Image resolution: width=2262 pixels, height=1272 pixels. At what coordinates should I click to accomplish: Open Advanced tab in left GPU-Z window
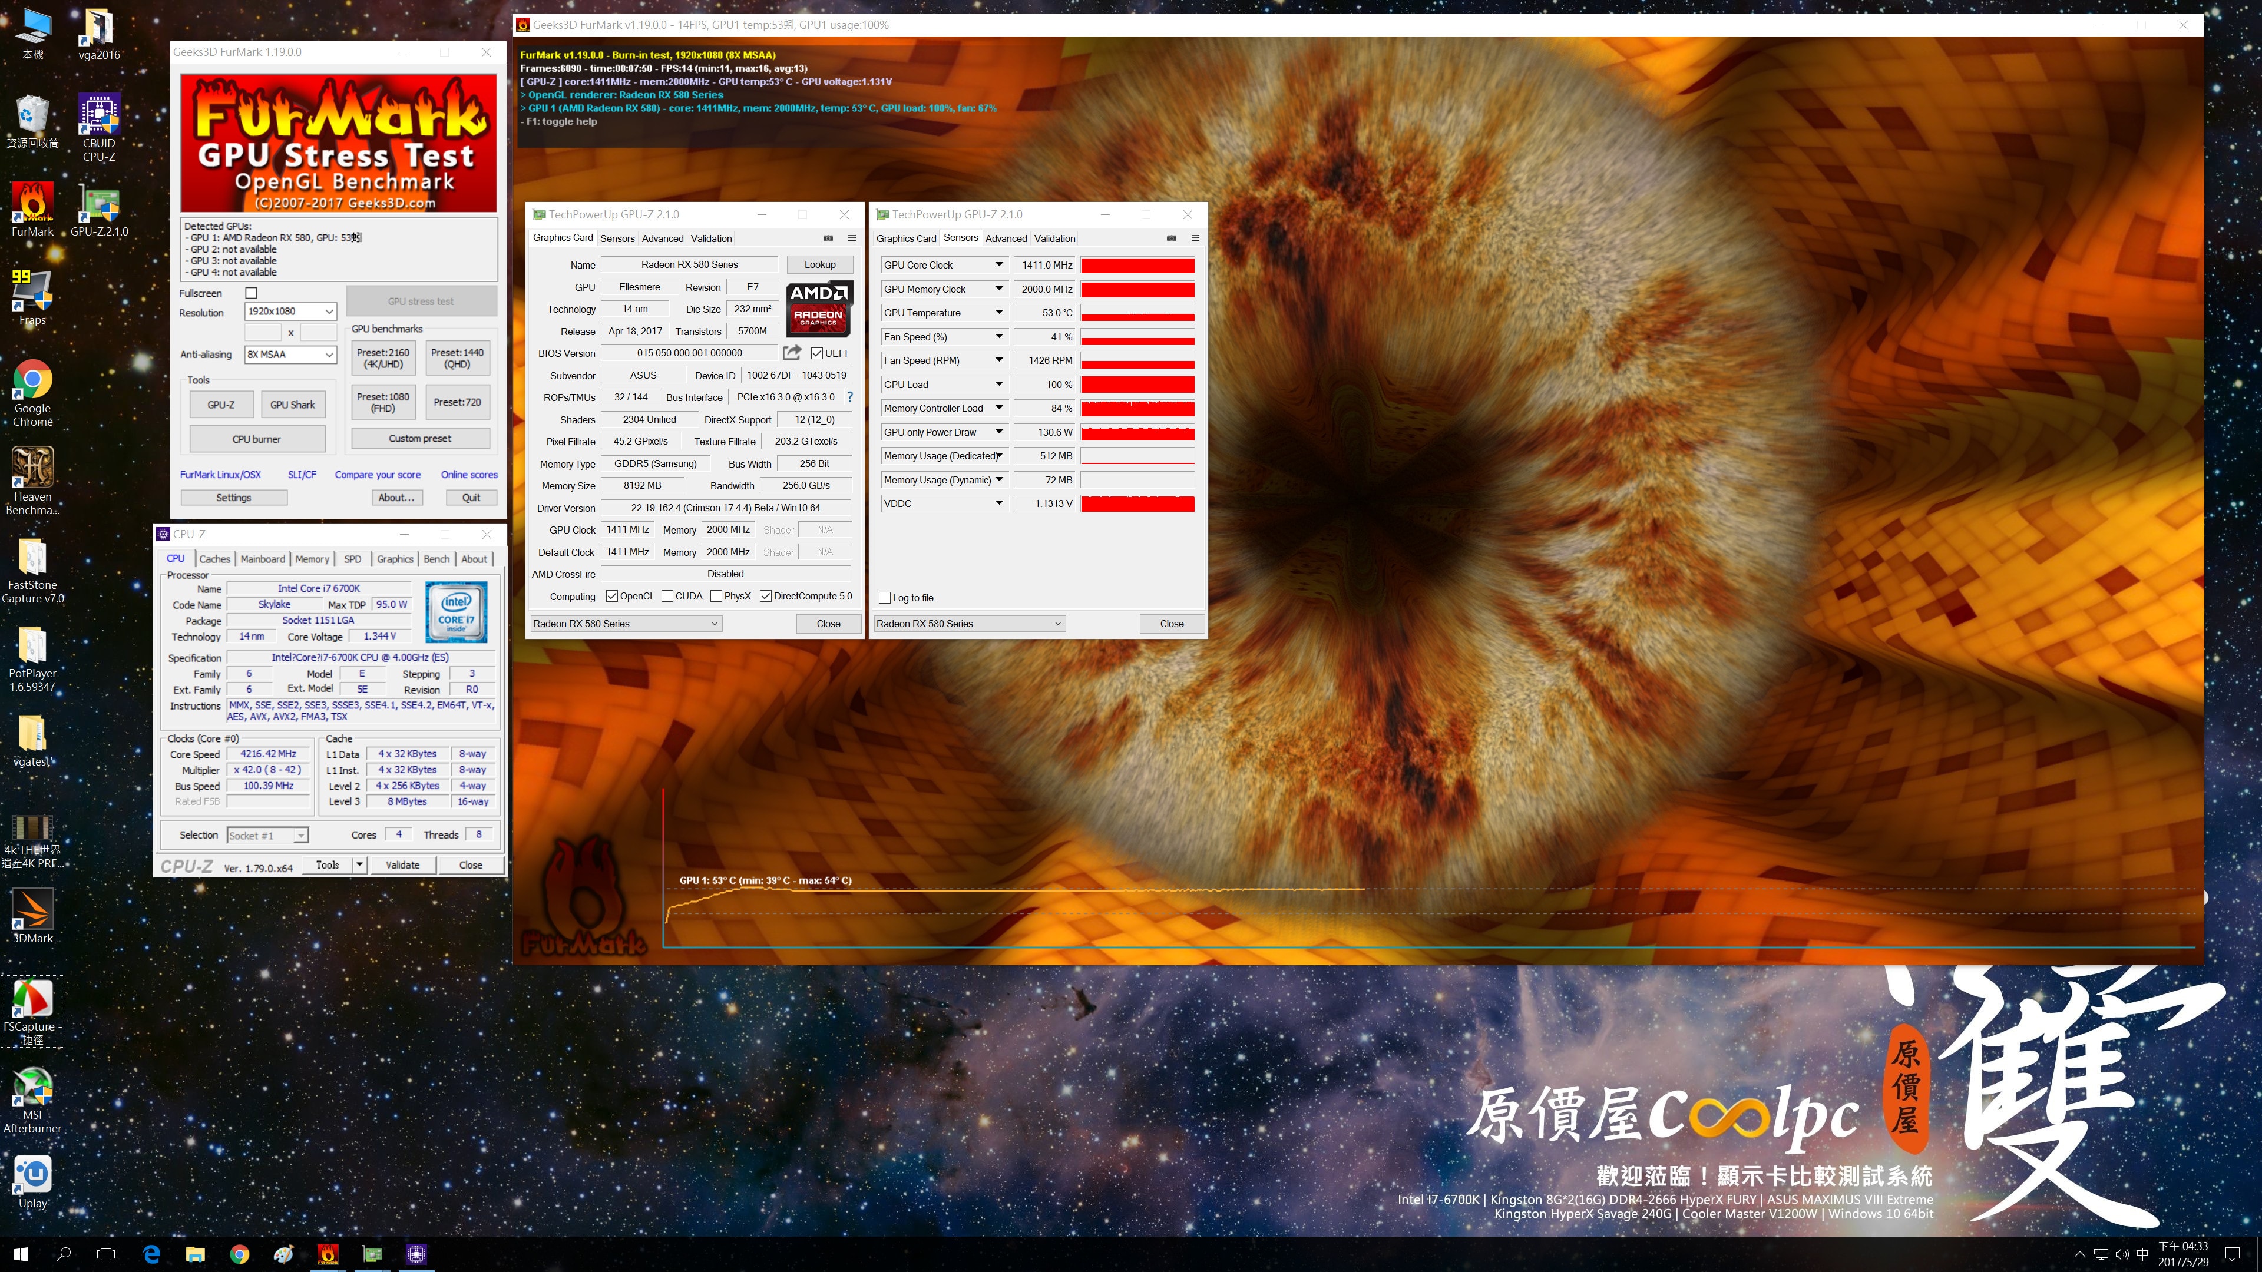(x=662, y=238)
